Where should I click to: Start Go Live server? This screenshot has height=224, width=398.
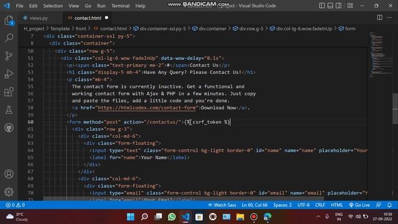pyautogui.click(x=359, y=205)
